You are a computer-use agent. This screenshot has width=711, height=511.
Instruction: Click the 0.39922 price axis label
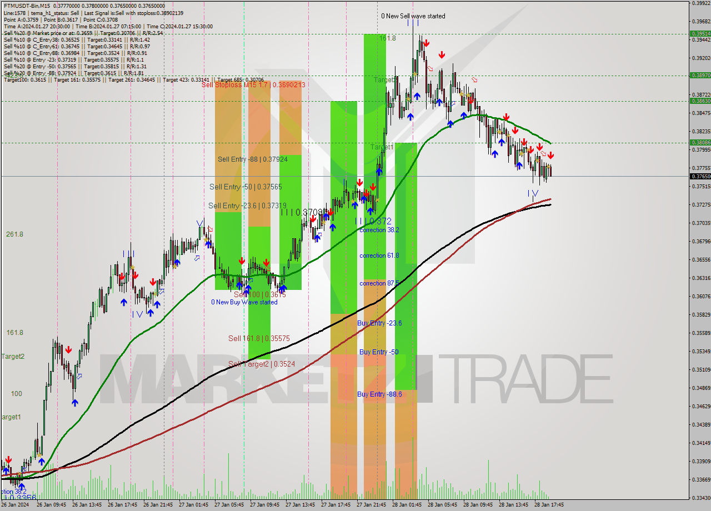pos(701,3)
